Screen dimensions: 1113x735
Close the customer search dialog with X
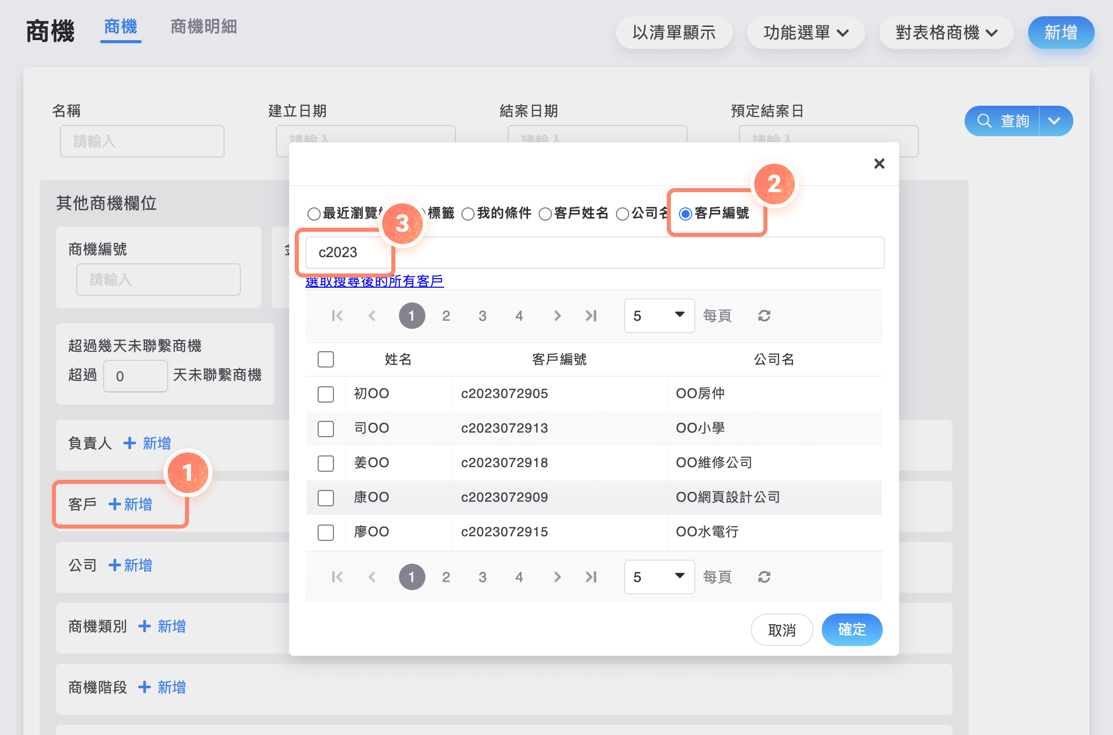(879, 164)
